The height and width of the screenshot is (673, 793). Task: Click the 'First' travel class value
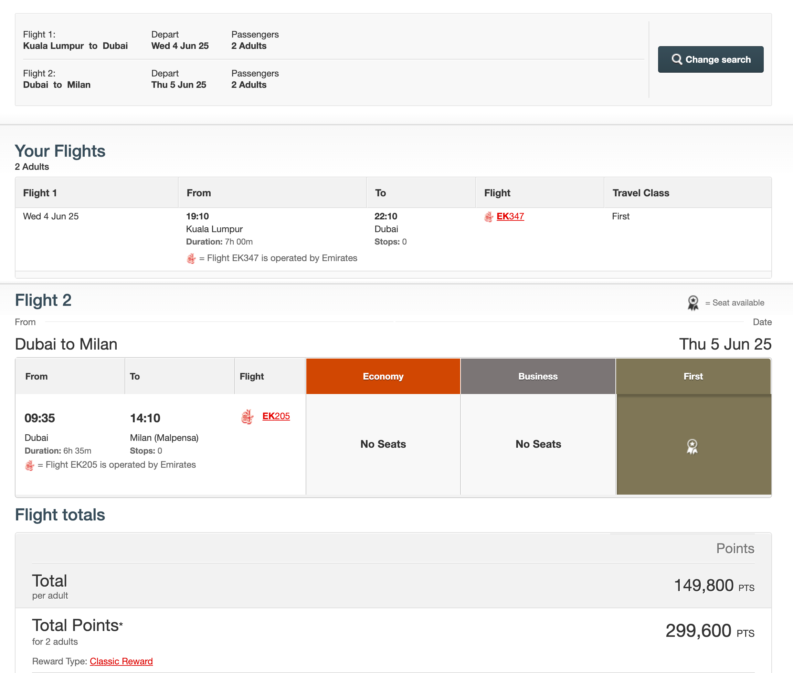pyautogui.click(x=621, y=216)
